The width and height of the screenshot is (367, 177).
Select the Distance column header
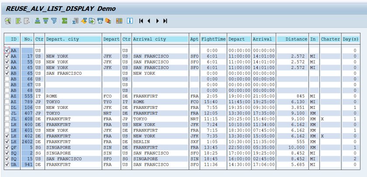tap(292, 39)
